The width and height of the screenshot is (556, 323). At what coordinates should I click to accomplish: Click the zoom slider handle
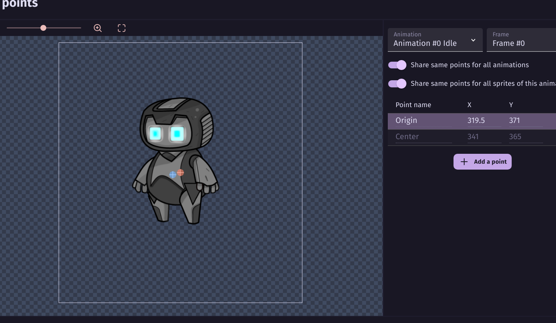[43, 28]
